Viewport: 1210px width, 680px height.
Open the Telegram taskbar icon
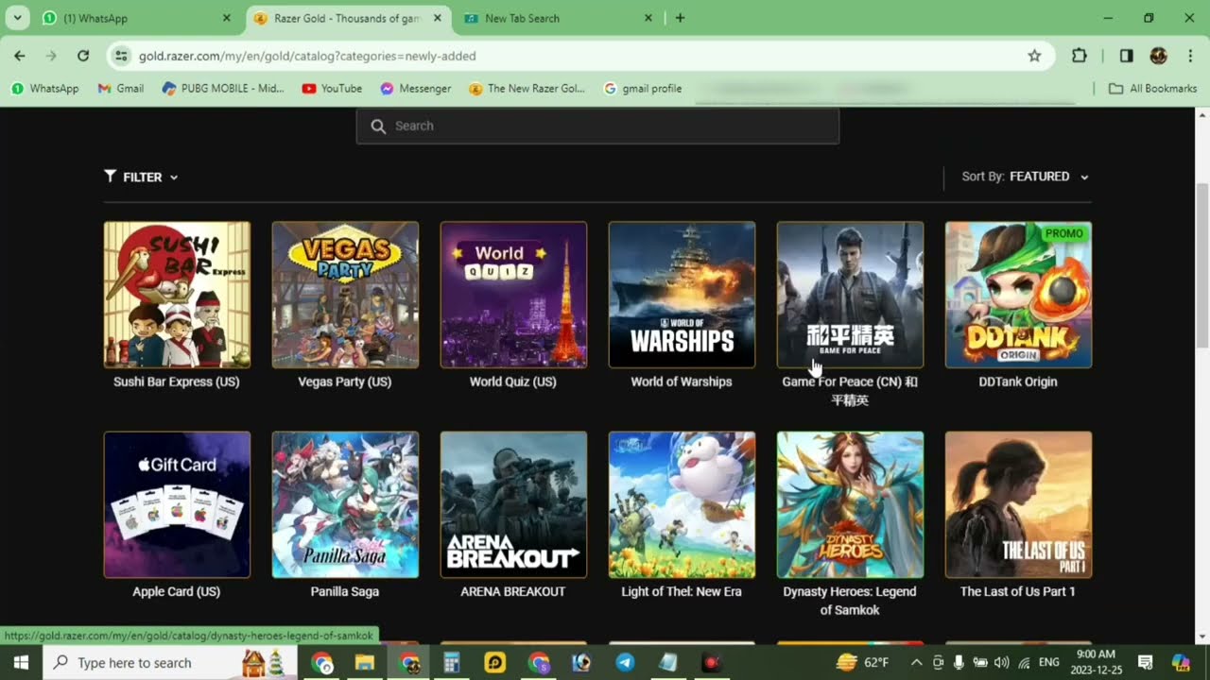coord(625,663)
